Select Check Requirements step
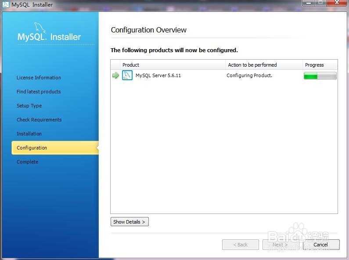The image size is (349, 260). (x=39, y=120)
